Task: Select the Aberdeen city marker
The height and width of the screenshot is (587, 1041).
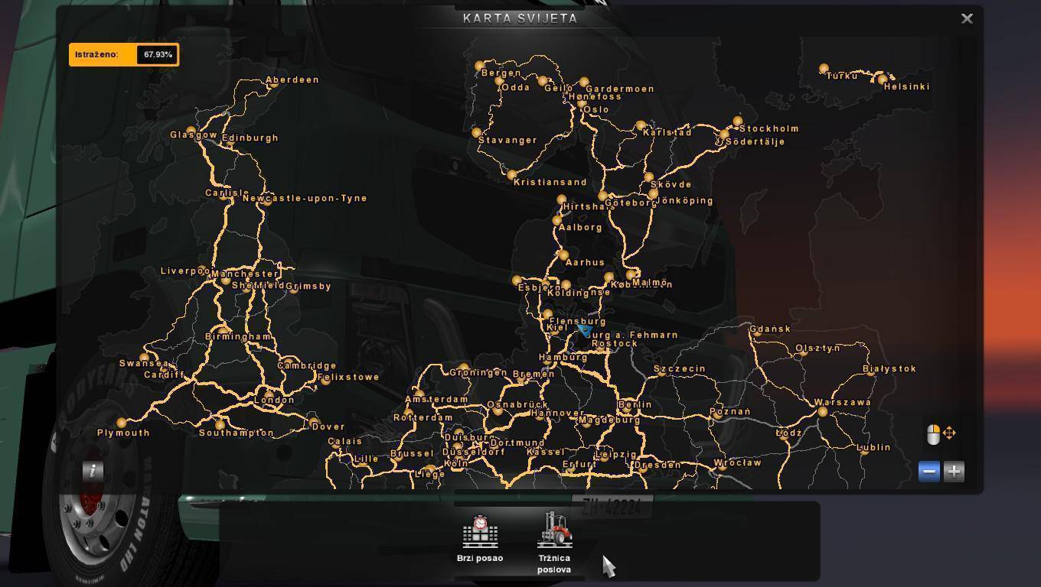Action: pos(273,83)
